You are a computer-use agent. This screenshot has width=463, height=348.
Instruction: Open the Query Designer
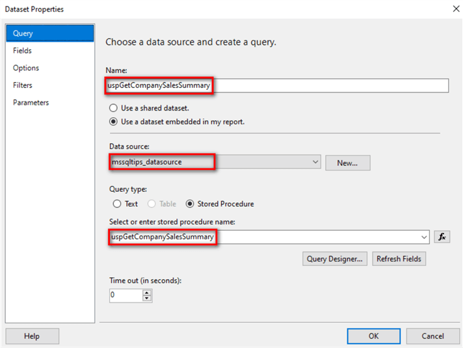coord(335,259)
